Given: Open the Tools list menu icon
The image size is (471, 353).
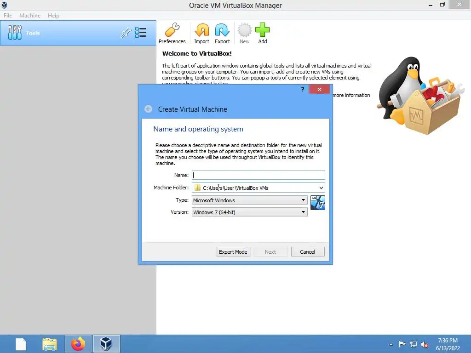Looking at the screenshot, I should pyautogui.click(x=141, y=33).
